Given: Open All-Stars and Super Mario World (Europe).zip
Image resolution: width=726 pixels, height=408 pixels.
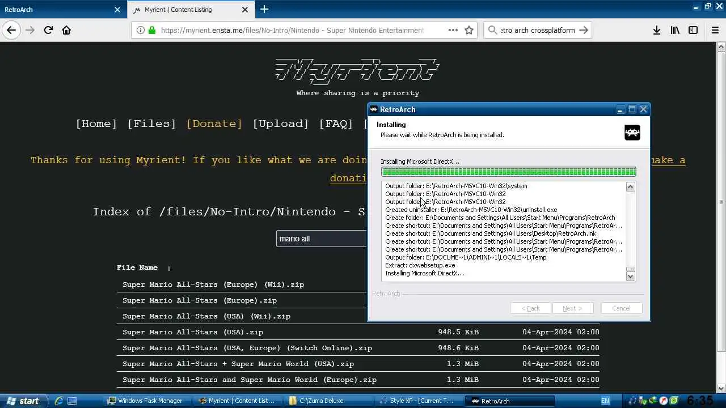Looking at the screenshot, I should (x=250, y=380).
